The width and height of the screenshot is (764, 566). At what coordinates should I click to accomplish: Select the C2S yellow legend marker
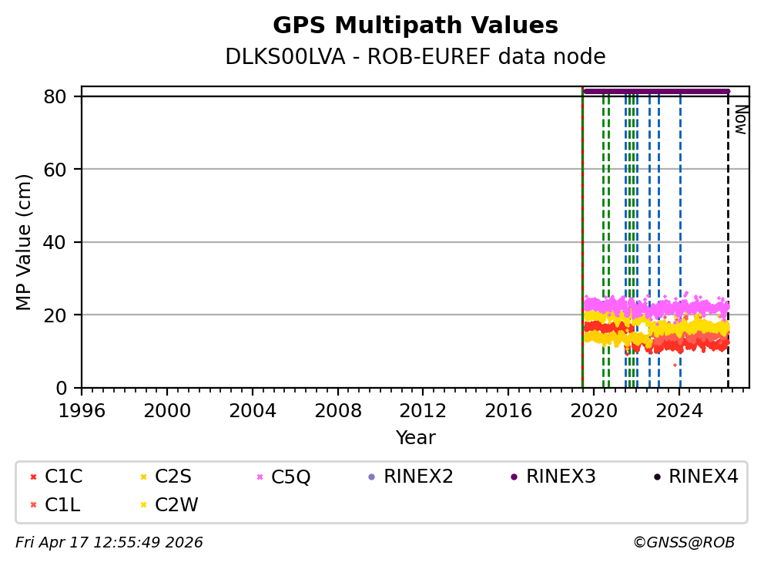pyautogui.click(x=143, y=477)
